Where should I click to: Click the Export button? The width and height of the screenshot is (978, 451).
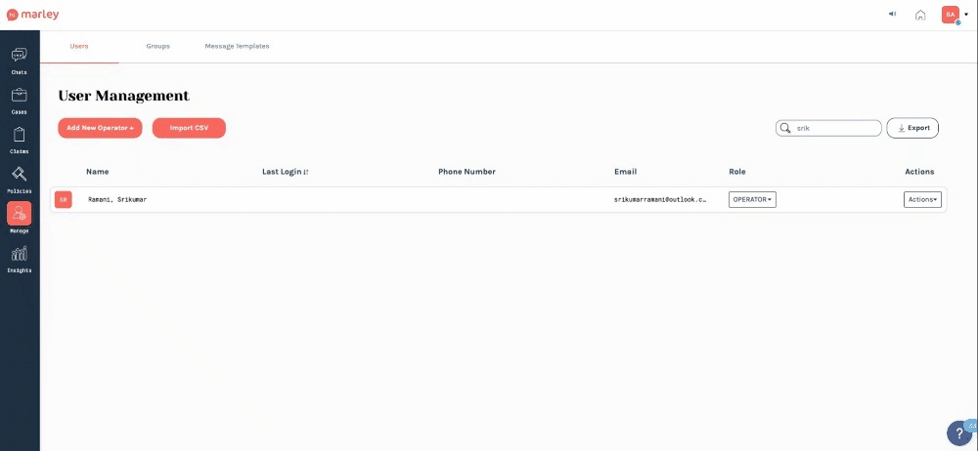click(x=912, y=128)
